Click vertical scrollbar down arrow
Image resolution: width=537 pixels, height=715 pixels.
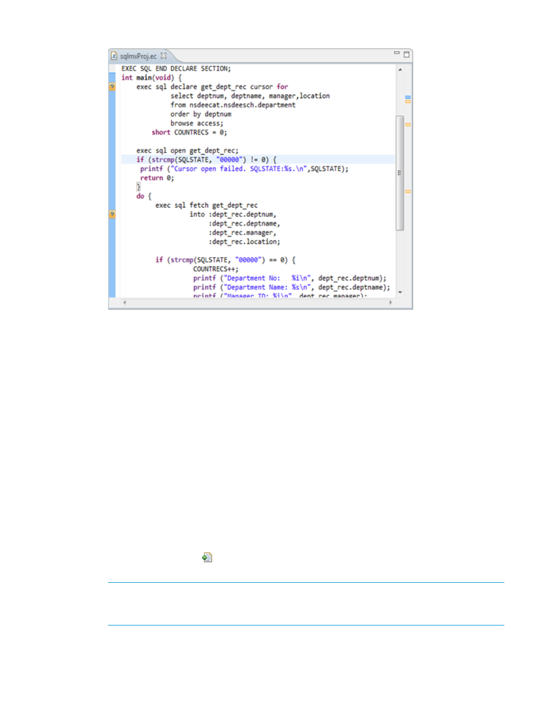tap(400, 292)
